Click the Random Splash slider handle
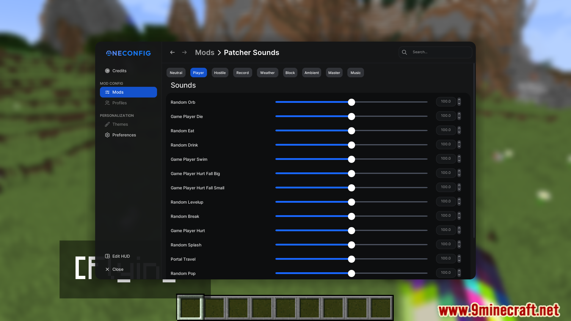 (352, 245)
